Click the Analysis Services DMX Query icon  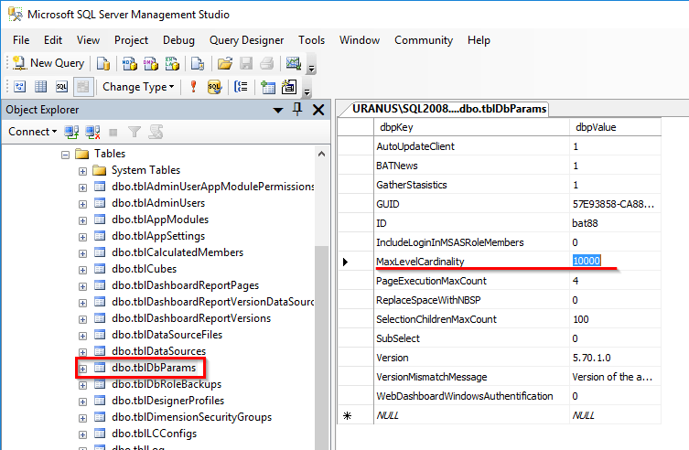click(x=151, y=64)
